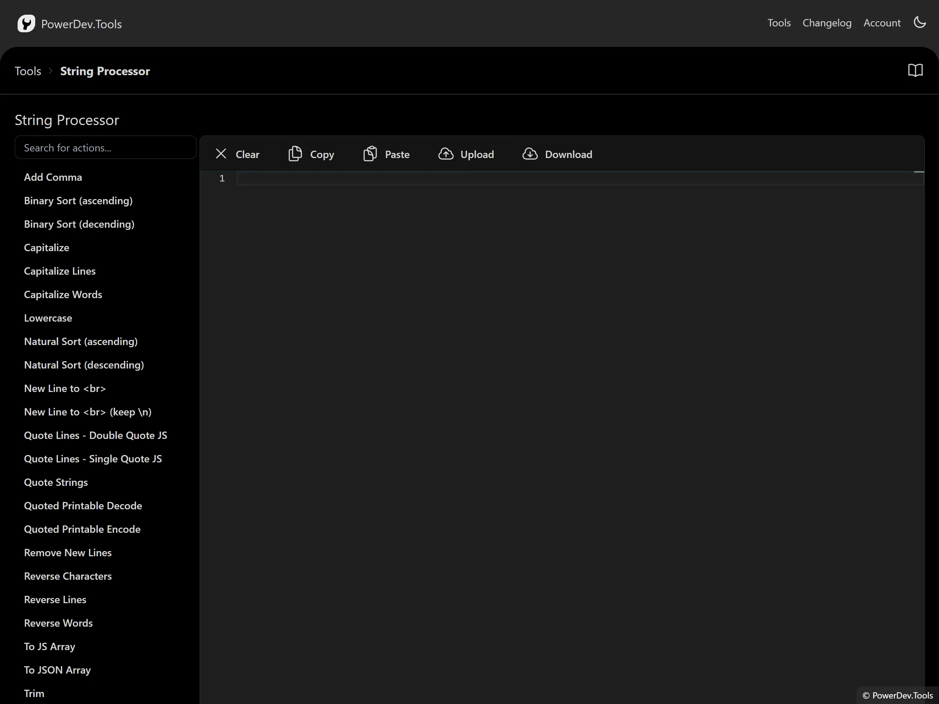
Task: Click the PowerDev.Tools logo icon
Action: [26, 23]
